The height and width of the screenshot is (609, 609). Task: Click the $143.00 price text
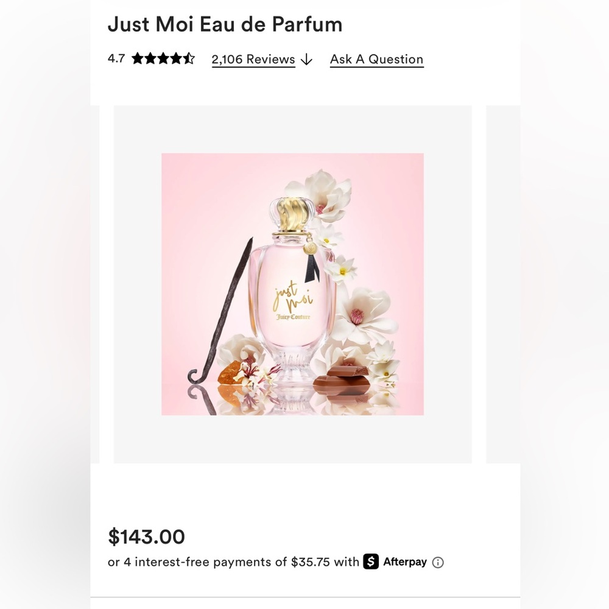[x=146, y=537]
